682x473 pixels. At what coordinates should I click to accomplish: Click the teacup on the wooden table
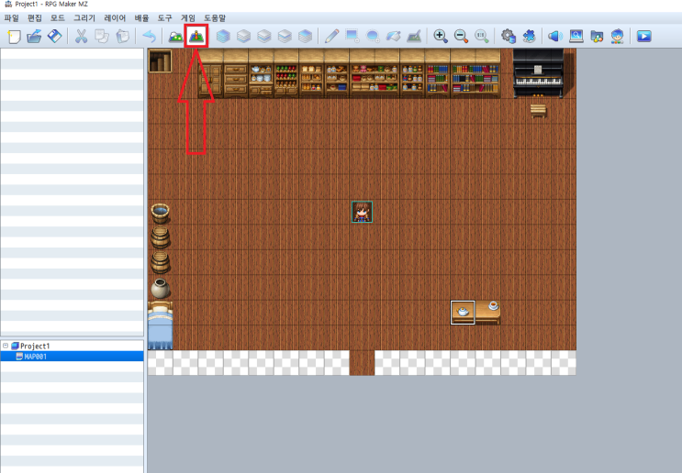tap(493, 305)
